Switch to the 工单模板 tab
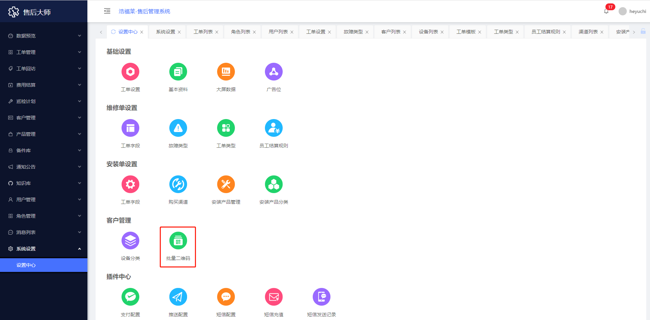 coord(466,32)
